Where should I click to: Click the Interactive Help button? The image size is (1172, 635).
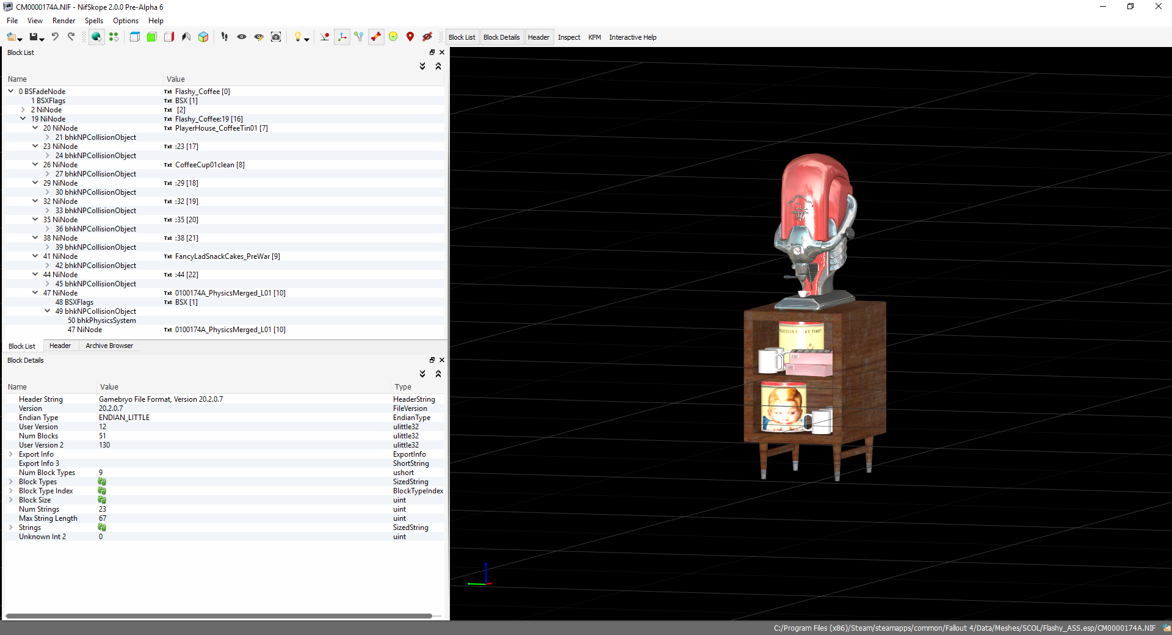(x=632, y=37)
